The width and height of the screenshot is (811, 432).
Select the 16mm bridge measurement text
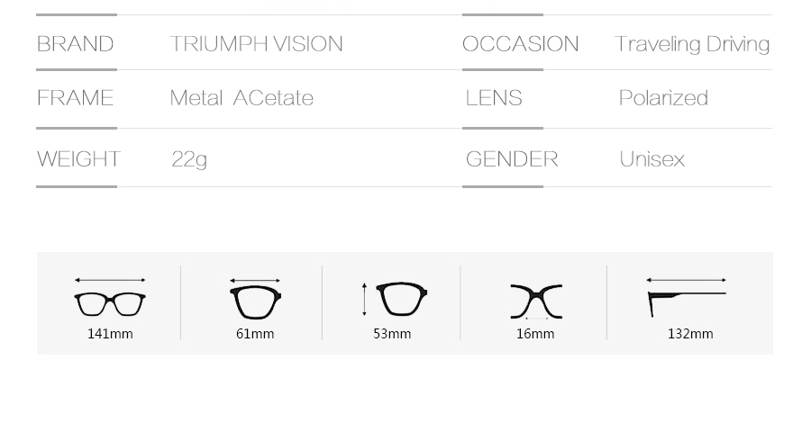[x=535, y=334]
